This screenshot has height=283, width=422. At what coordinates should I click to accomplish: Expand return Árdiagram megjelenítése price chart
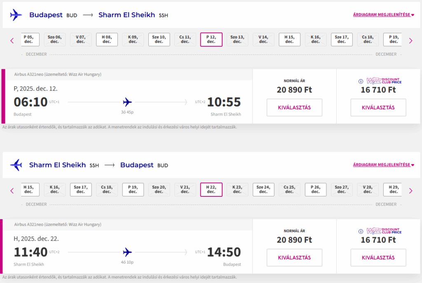coord(383,165)
